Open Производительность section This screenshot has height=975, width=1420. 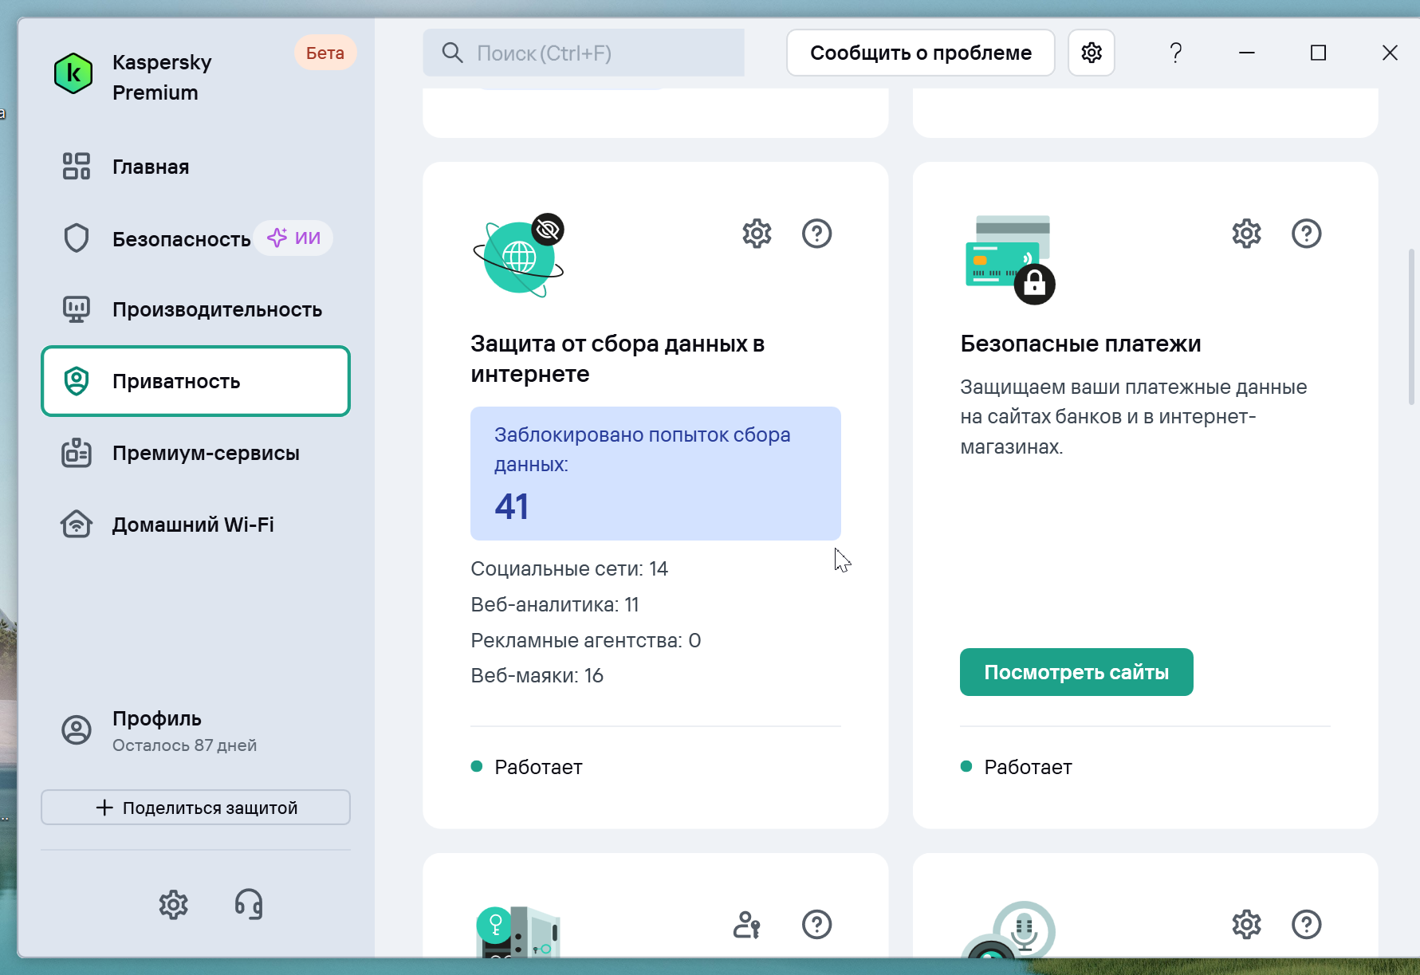pyautogui.click(x=195, y=309)
